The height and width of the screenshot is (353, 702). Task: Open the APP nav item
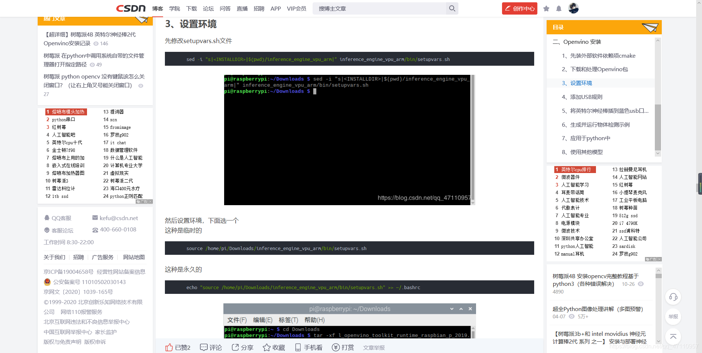[276, 8]
